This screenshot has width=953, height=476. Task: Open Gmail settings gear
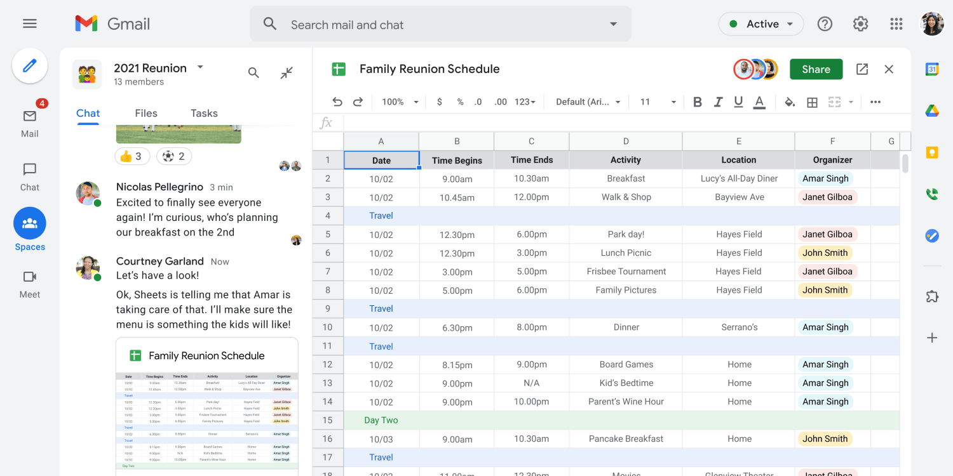(860, 24)
